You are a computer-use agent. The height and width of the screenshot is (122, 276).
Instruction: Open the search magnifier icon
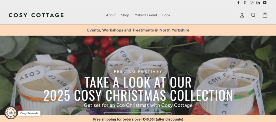[253, 15]
